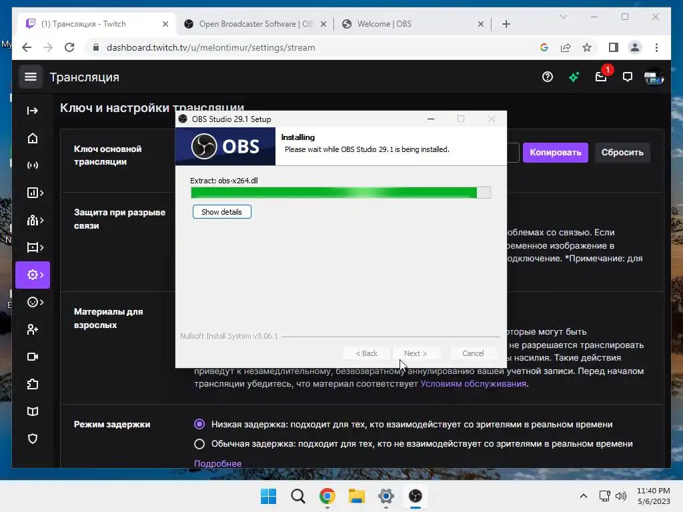Open Settings gear in the taskbar

[x=386, y=496]
